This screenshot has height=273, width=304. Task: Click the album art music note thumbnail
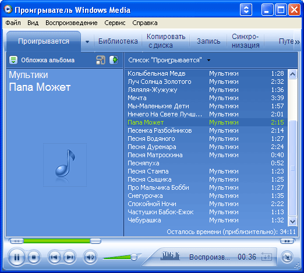[x=65, y=165]
